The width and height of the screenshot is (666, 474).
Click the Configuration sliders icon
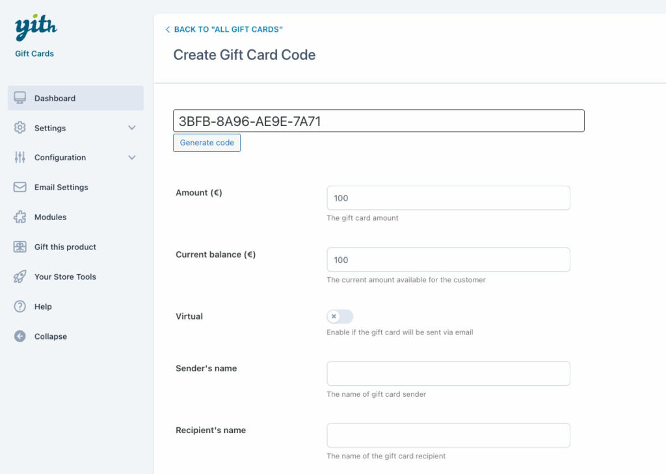(20, 157)
